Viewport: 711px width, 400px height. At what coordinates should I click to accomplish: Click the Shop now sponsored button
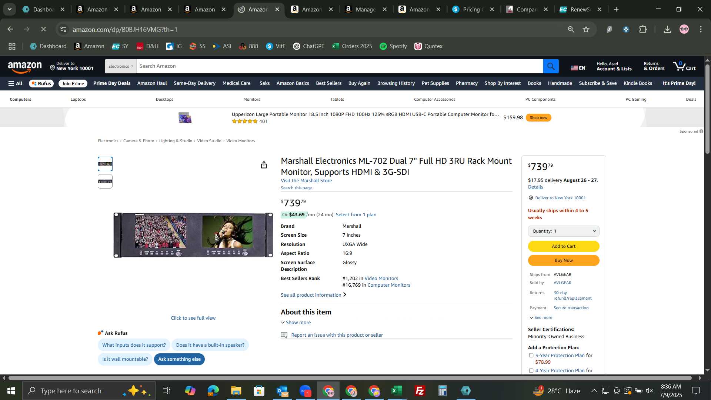[x=538, y=118]
